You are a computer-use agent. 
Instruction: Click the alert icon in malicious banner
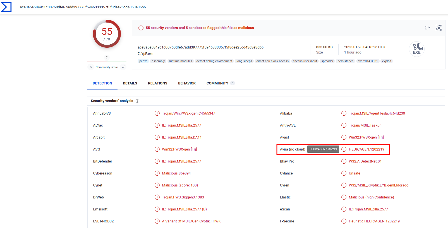point(141,28)
